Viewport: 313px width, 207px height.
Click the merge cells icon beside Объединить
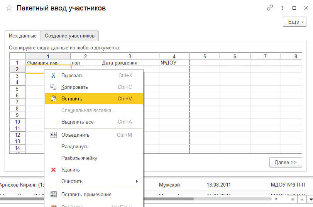point(54,135)
